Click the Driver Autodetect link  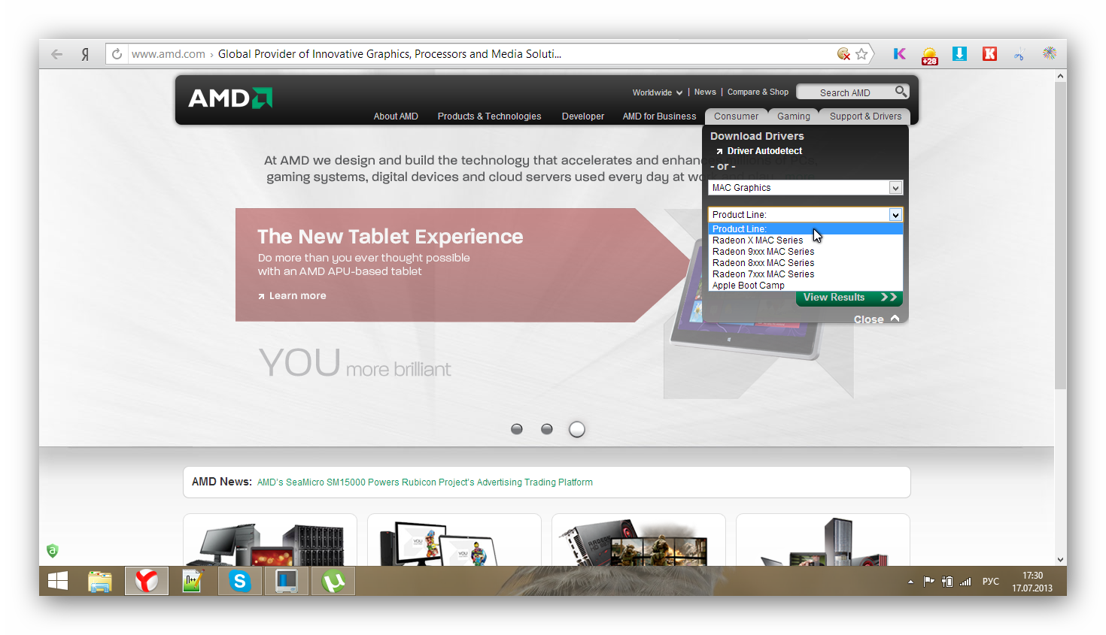coord(764,151)
